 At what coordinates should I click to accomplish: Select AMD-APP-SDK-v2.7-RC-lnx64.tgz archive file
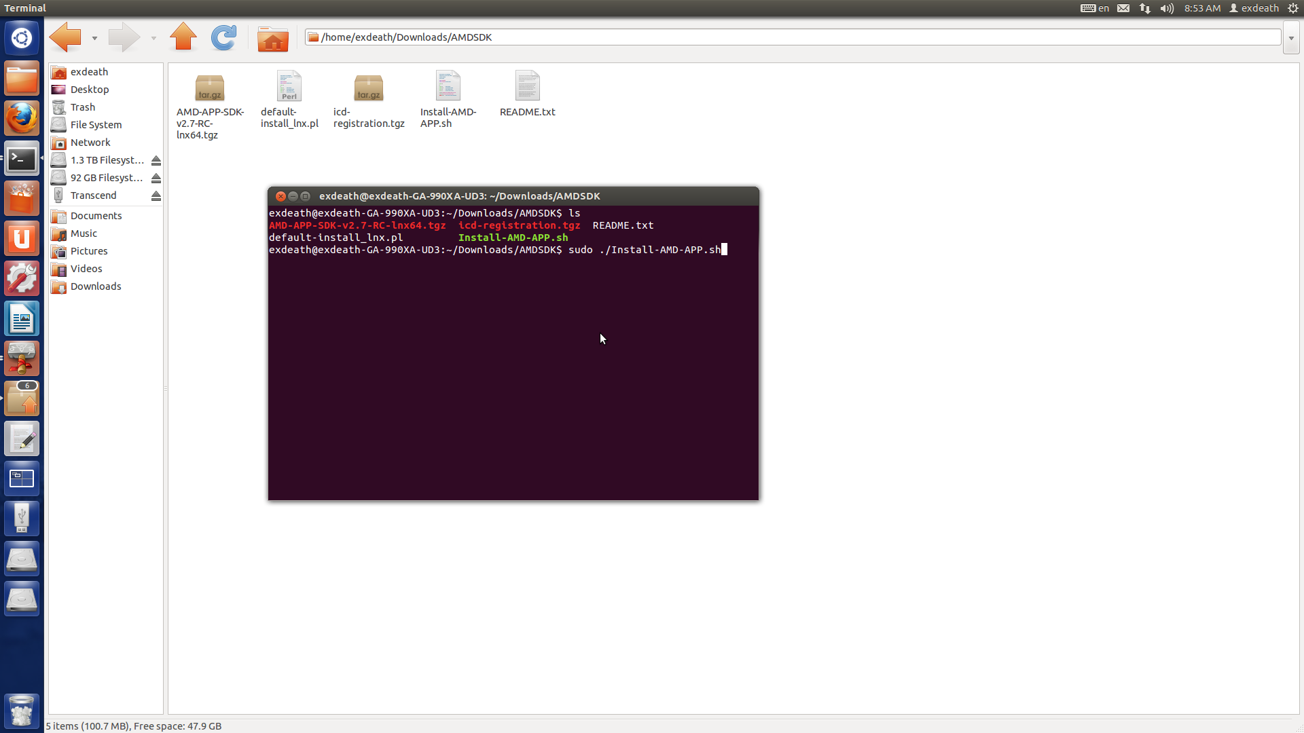click(210, 105)
